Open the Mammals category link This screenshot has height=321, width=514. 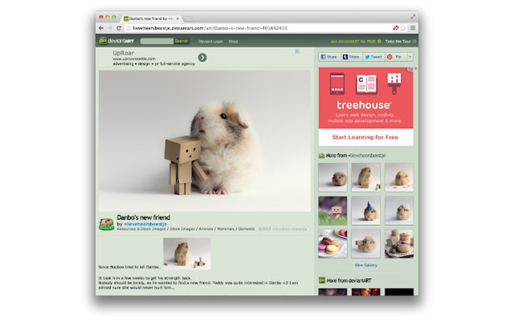[x=226, y=229]
